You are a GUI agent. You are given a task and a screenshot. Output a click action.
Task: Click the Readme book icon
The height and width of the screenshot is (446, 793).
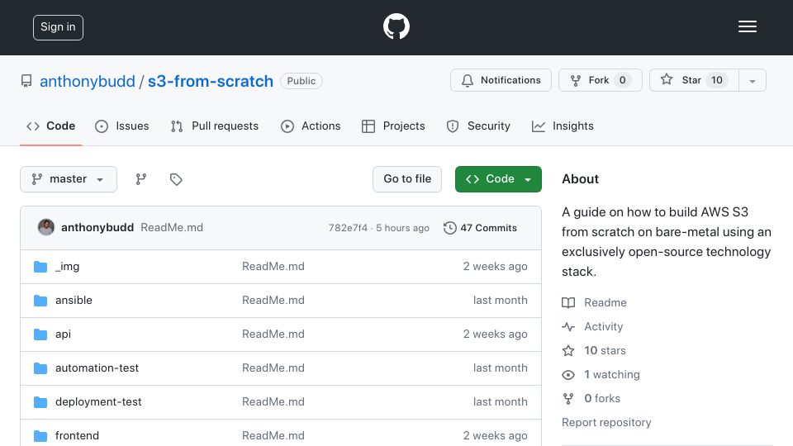[568, 302]
